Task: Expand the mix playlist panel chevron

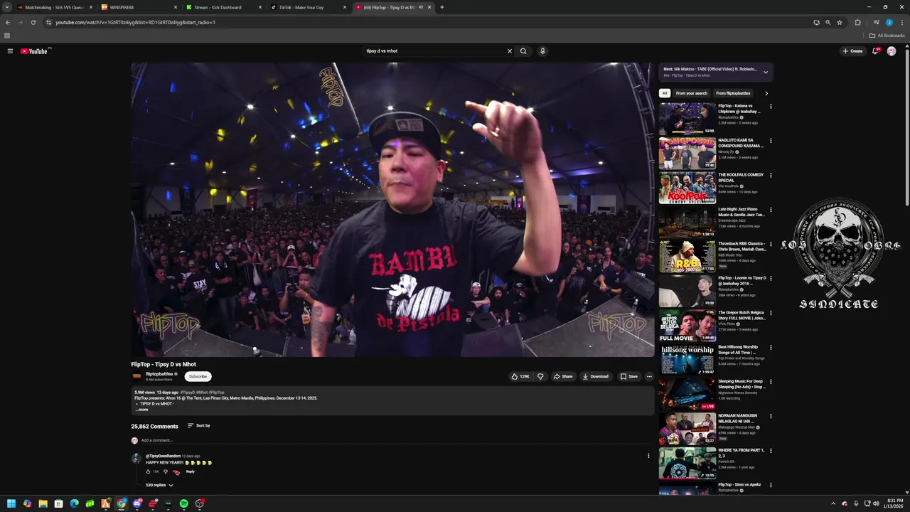Action: (x=766, y=72)
